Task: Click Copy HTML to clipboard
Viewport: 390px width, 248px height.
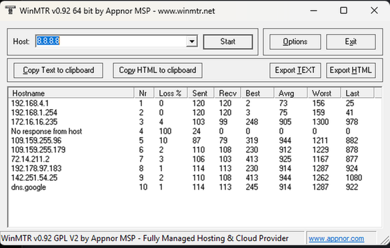Action: click(157, 70)
